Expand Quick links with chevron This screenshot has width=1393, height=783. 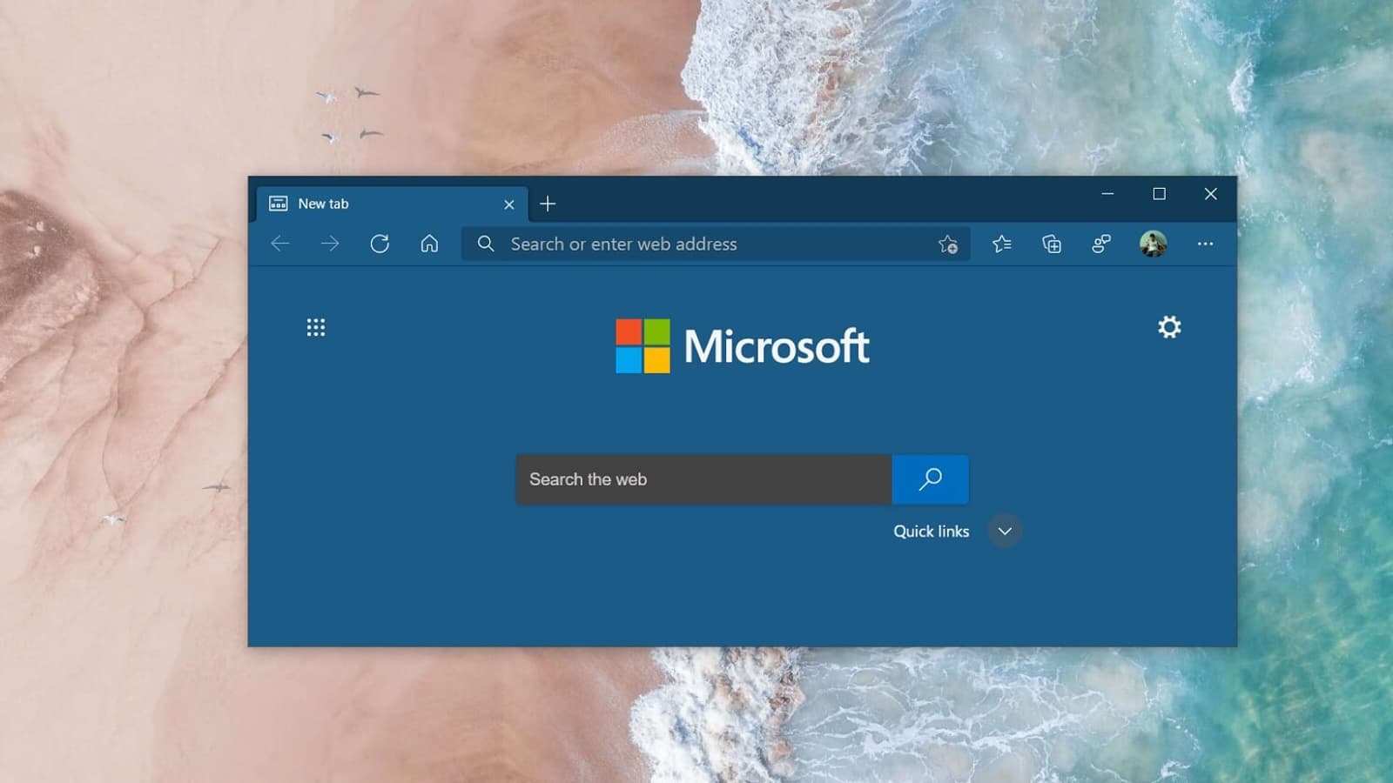pyautogui.click(x=1005, y=532)
